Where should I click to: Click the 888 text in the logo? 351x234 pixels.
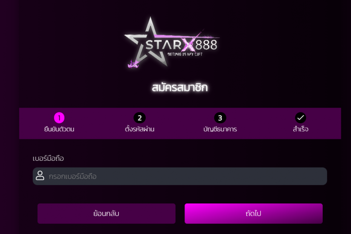(206, 45)
